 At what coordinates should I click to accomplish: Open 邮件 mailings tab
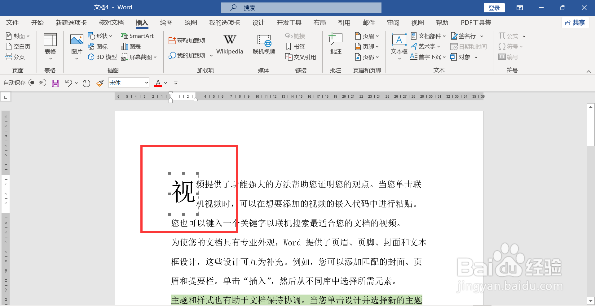[368, 23]
